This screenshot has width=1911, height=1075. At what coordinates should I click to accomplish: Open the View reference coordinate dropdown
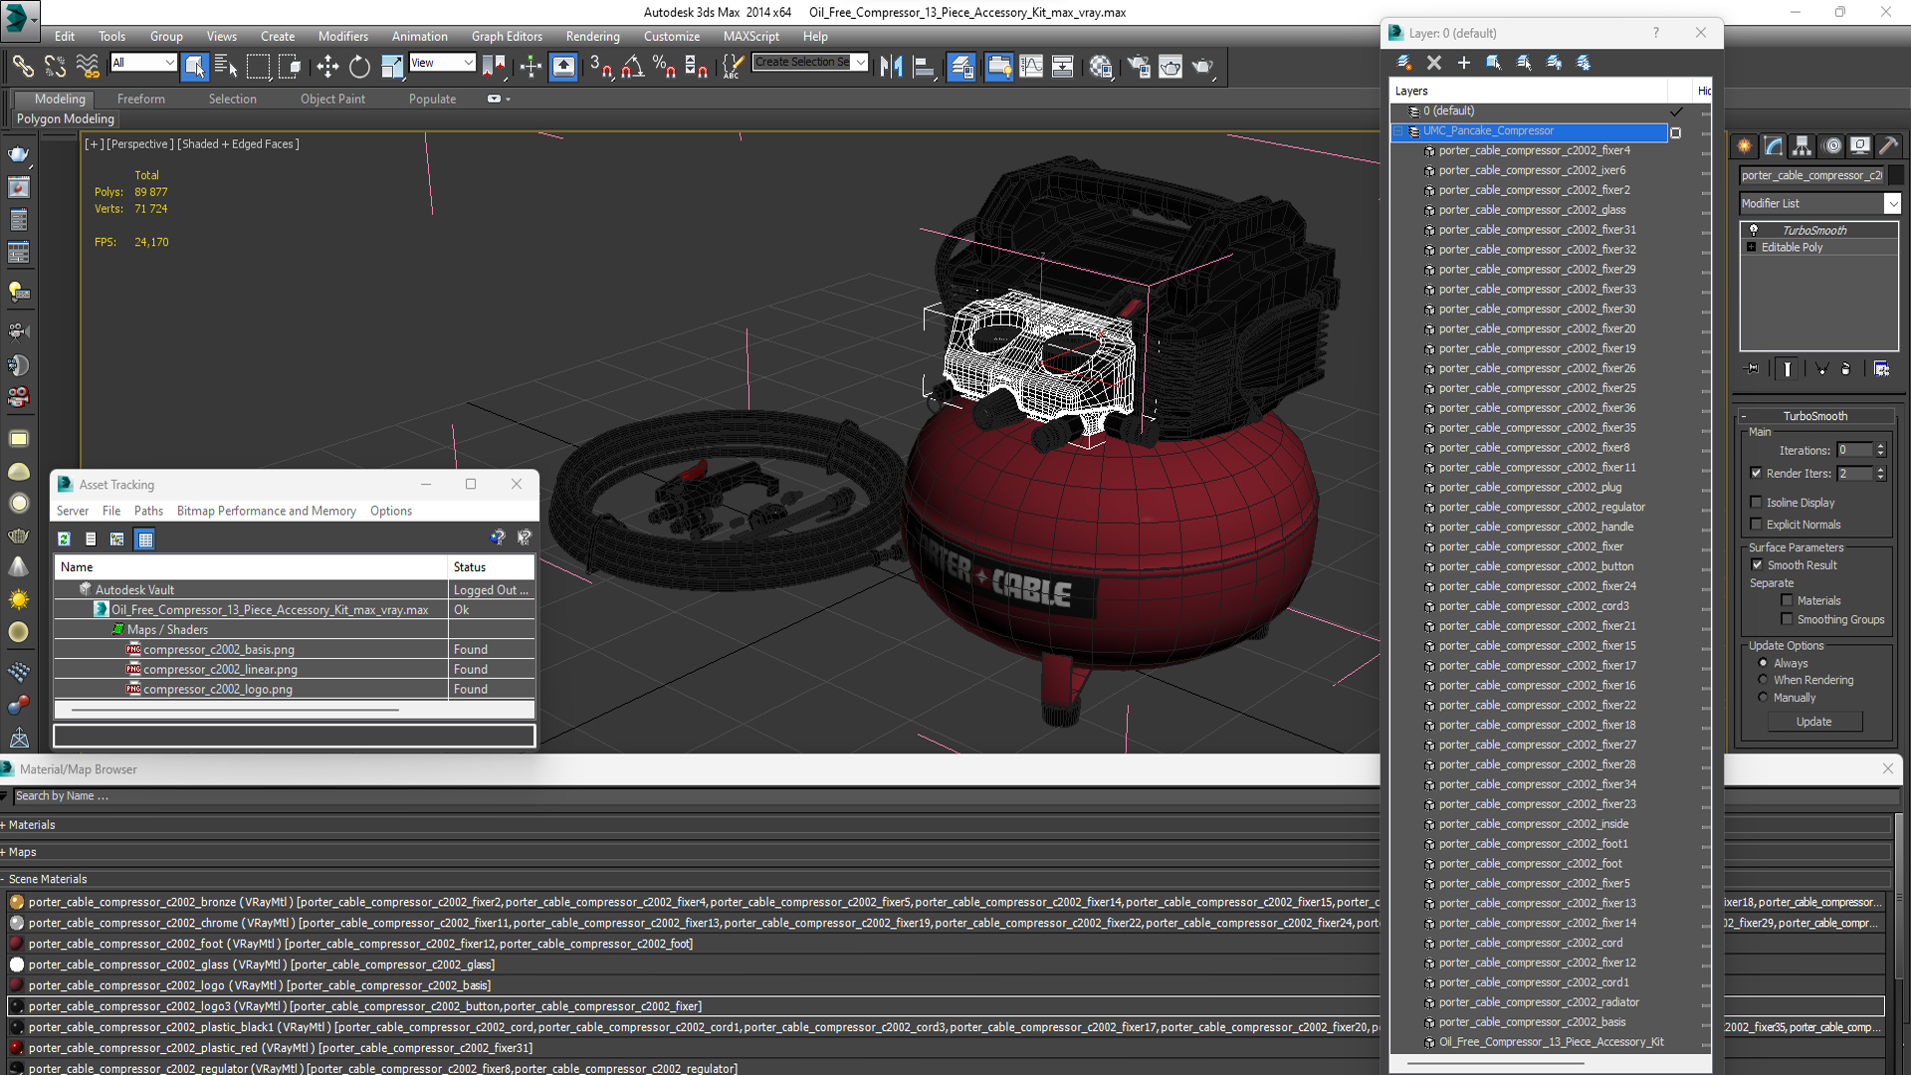(x=468, y=63)
